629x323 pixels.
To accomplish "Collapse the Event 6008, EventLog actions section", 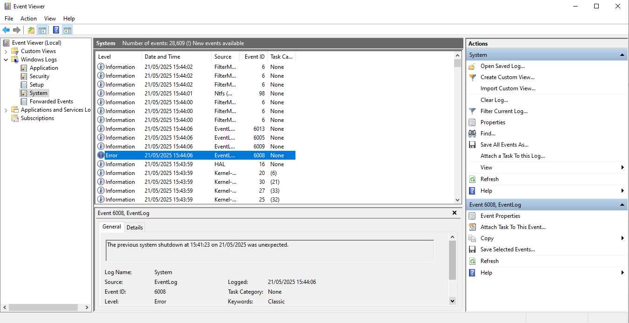I will (x=622, y=205).
